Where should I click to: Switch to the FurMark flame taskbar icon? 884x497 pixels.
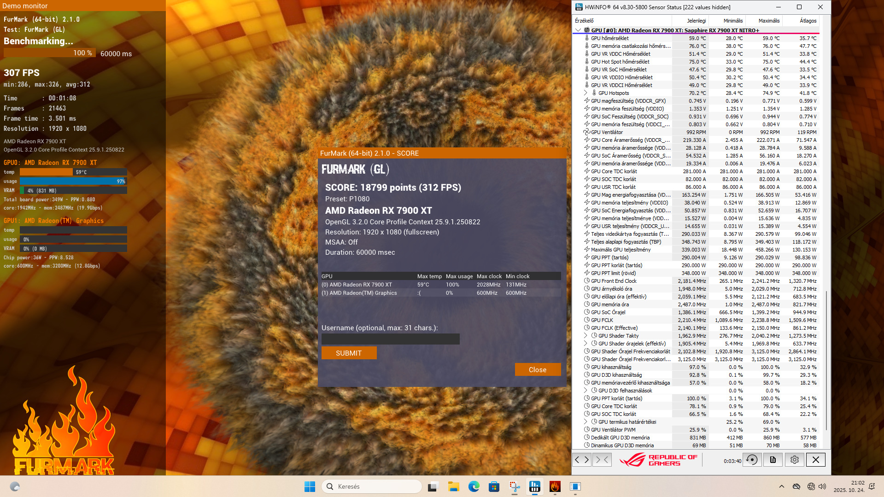point(555,486)
